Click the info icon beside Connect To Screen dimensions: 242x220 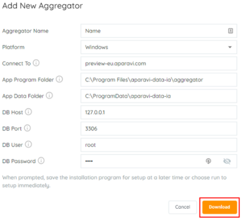(36, 63)
